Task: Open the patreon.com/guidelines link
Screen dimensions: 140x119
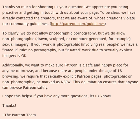Action: (78, 24)
